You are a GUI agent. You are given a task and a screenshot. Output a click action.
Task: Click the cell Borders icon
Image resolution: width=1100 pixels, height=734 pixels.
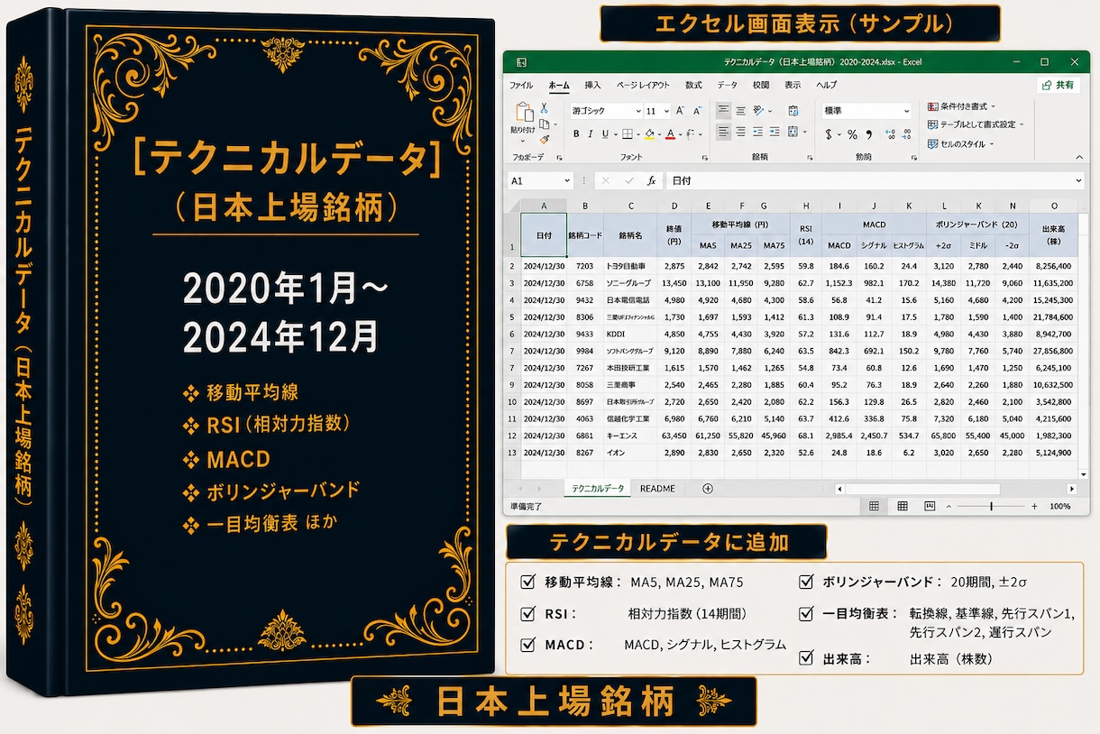pos(628,133)
